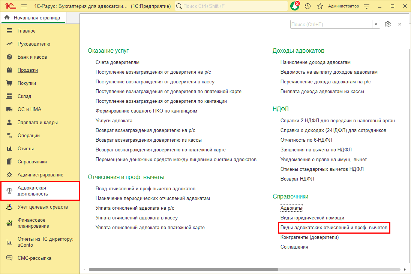Open the history clock icon
The height and width of the screenshot is (274, 411).
coord(308,6)
